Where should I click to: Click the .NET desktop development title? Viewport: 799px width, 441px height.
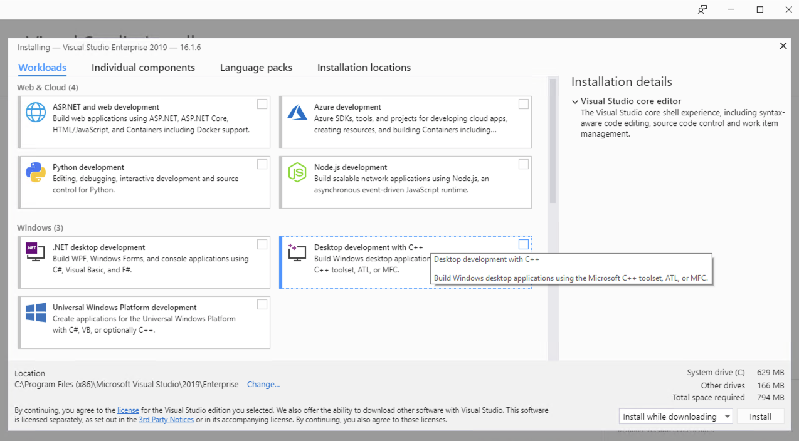click(x=99, y=247)
